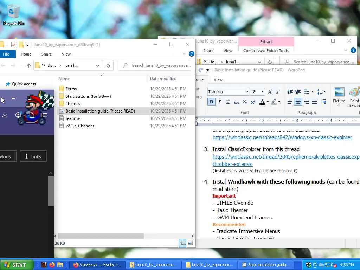Open the address bar history dropdown

pos(98,66)
